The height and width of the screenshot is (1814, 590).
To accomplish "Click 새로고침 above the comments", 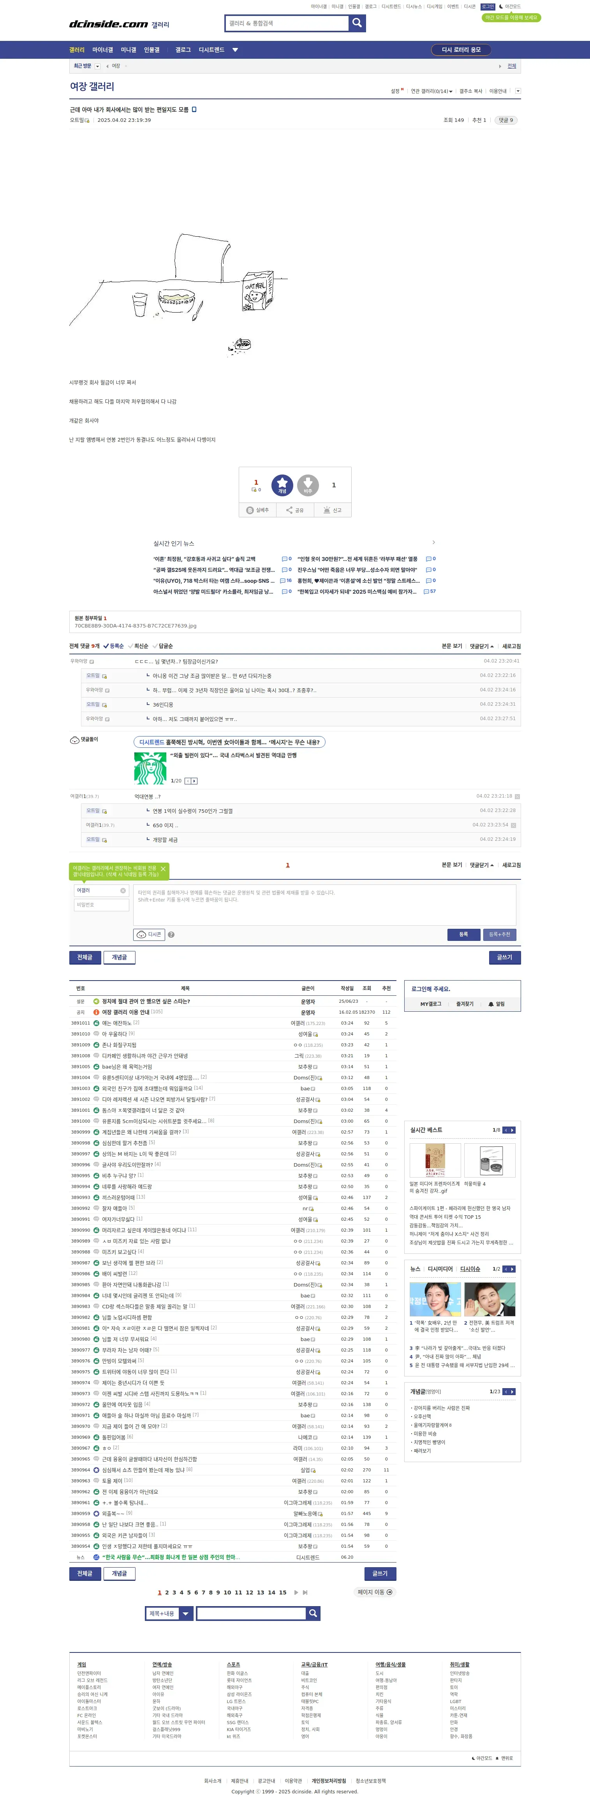I will coord(512,646).
